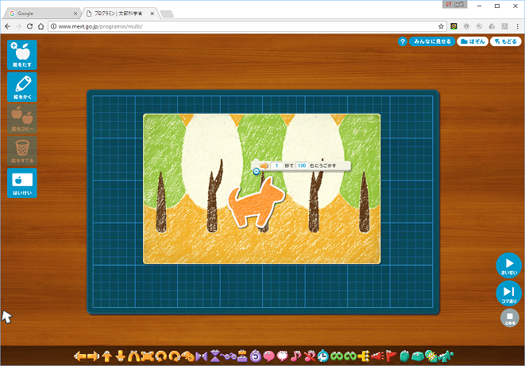Click the 絵をかく draw picture button

22,87
